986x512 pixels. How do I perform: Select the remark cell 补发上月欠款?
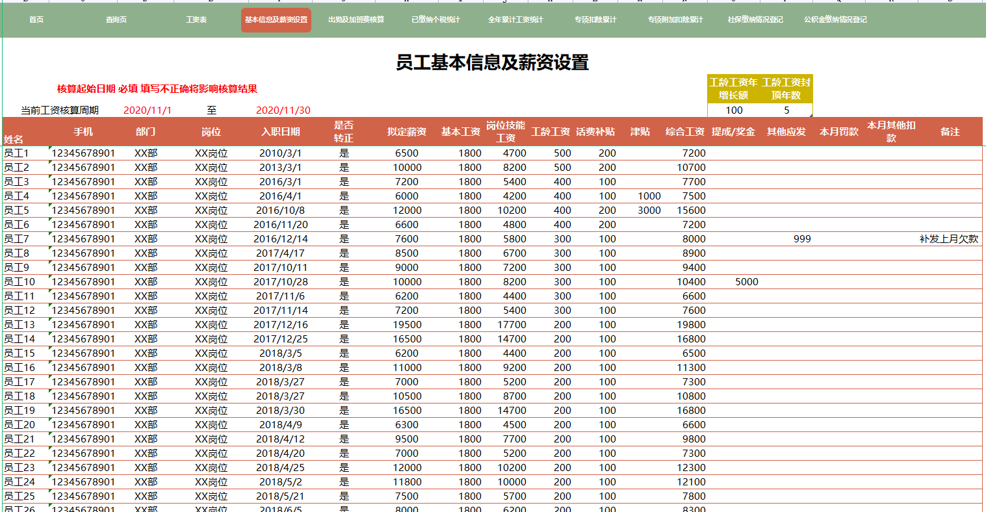[949, 239]
